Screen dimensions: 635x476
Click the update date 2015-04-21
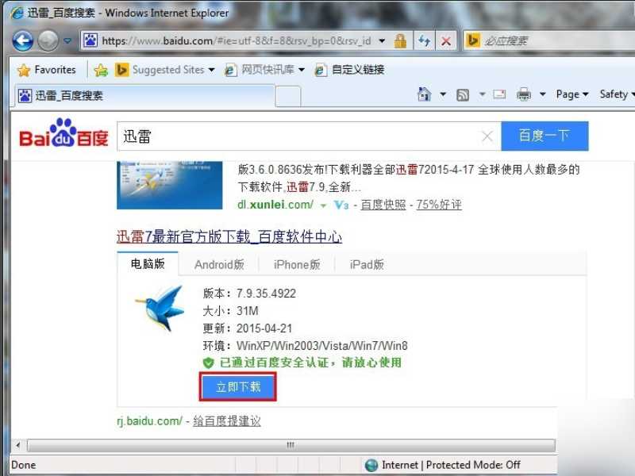[264, 328]
